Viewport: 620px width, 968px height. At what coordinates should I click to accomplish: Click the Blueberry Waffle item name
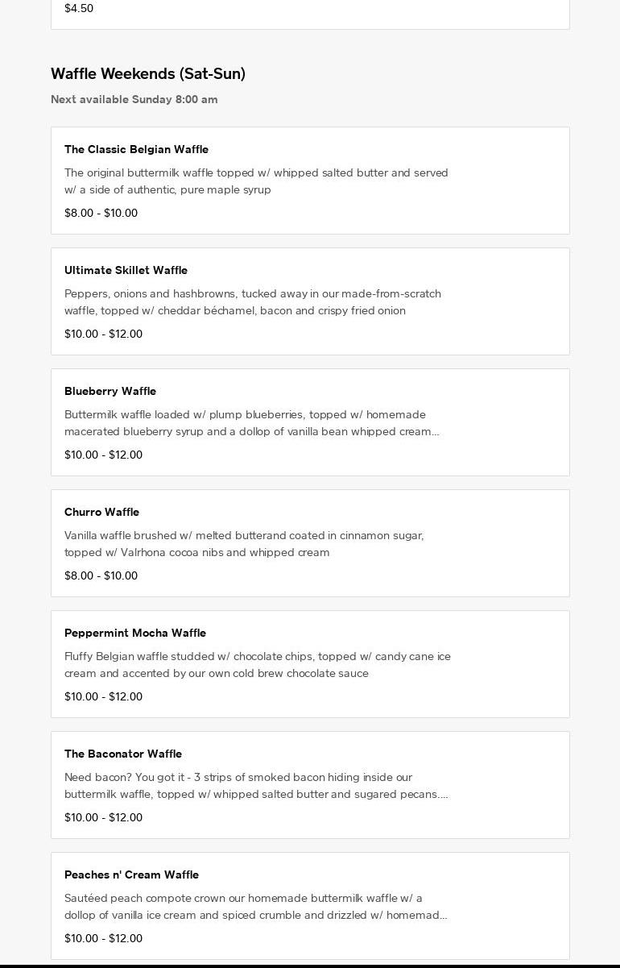110,391
